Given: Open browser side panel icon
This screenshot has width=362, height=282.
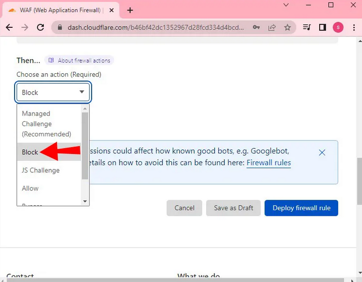Looking at the screenshot, I should 323,27.
